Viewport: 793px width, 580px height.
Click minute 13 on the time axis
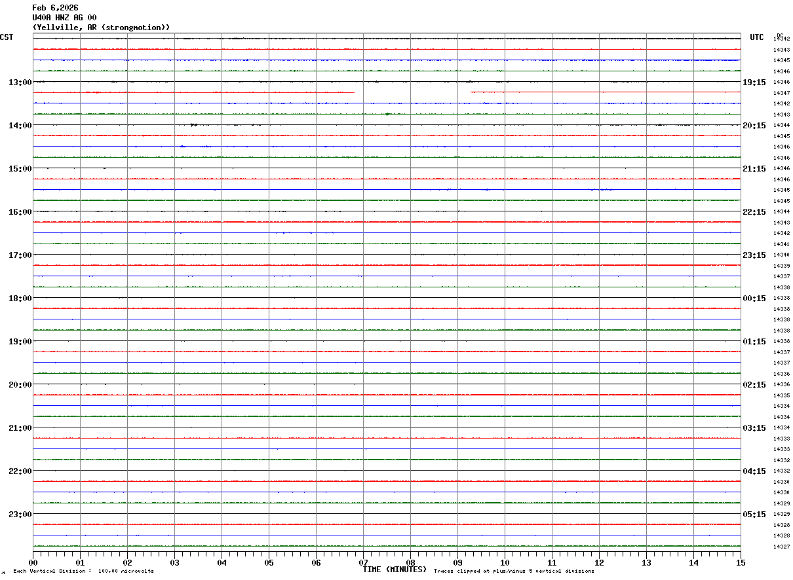647,562
